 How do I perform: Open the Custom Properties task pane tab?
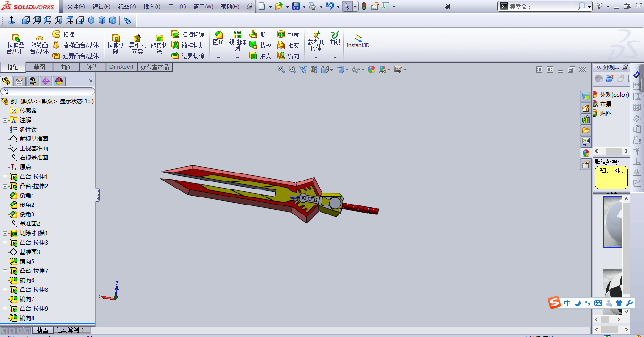(x=586, y=164)
